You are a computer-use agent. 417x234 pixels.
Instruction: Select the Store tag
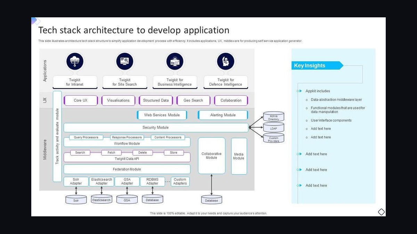[x=173, y=153]
